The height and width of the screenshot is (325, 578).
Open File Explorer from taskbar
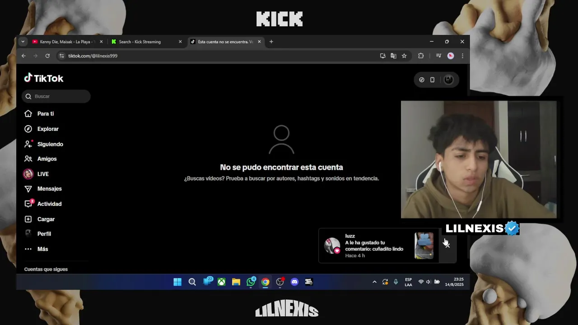click(236, 282)
